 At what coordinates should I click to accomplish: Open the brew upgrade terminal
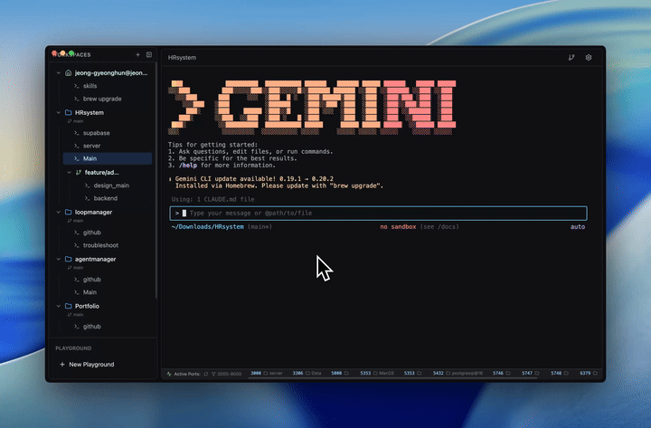[x=107, y=99]
